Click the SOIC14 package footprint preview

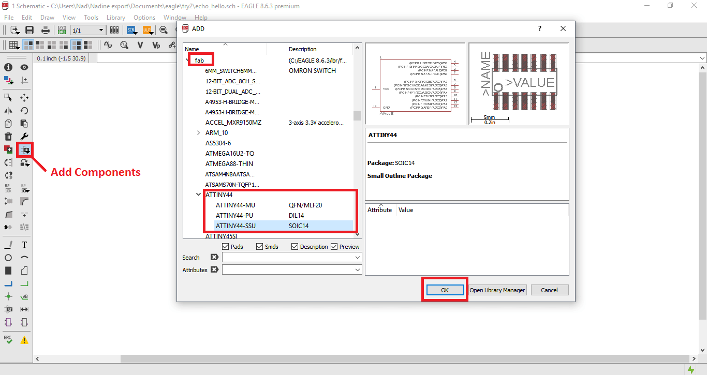click(x=519, y=83)
